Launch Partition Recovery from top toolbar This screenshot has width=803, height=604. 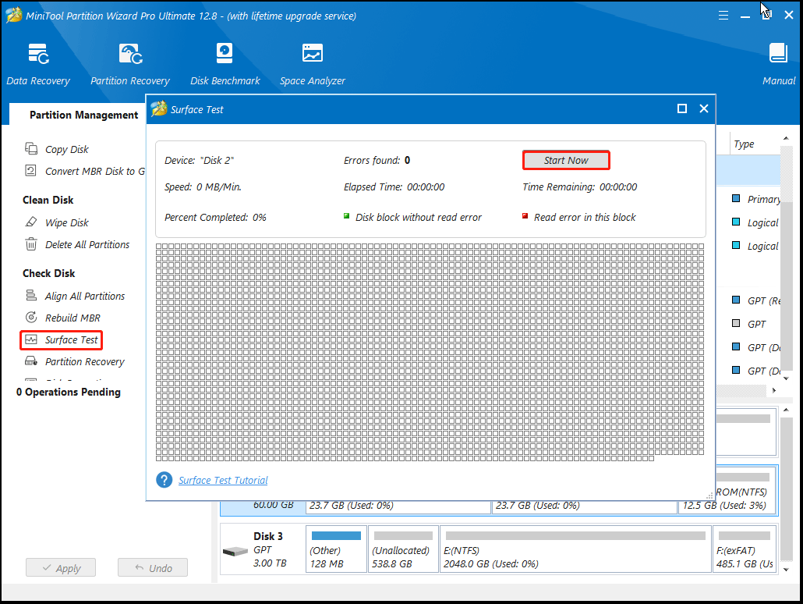coord(130,63)
